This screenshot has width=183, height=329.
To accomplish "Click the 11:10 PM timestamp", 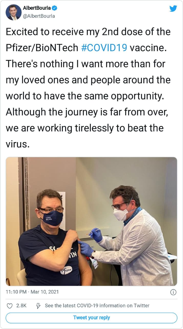I will [x=16, y=292].
